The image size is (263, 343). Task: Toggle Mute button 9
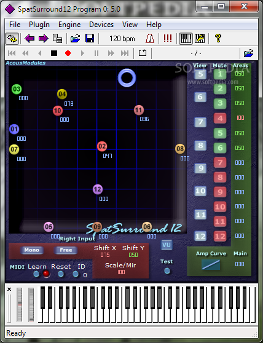[x=220, y=192]
